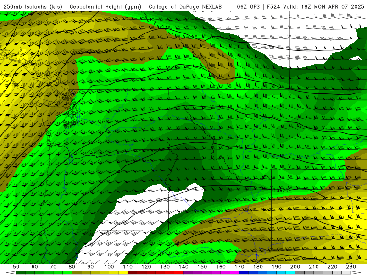Click the '60' legend value
The width and height of the screenshot is (367, 275).
(35, 267)
